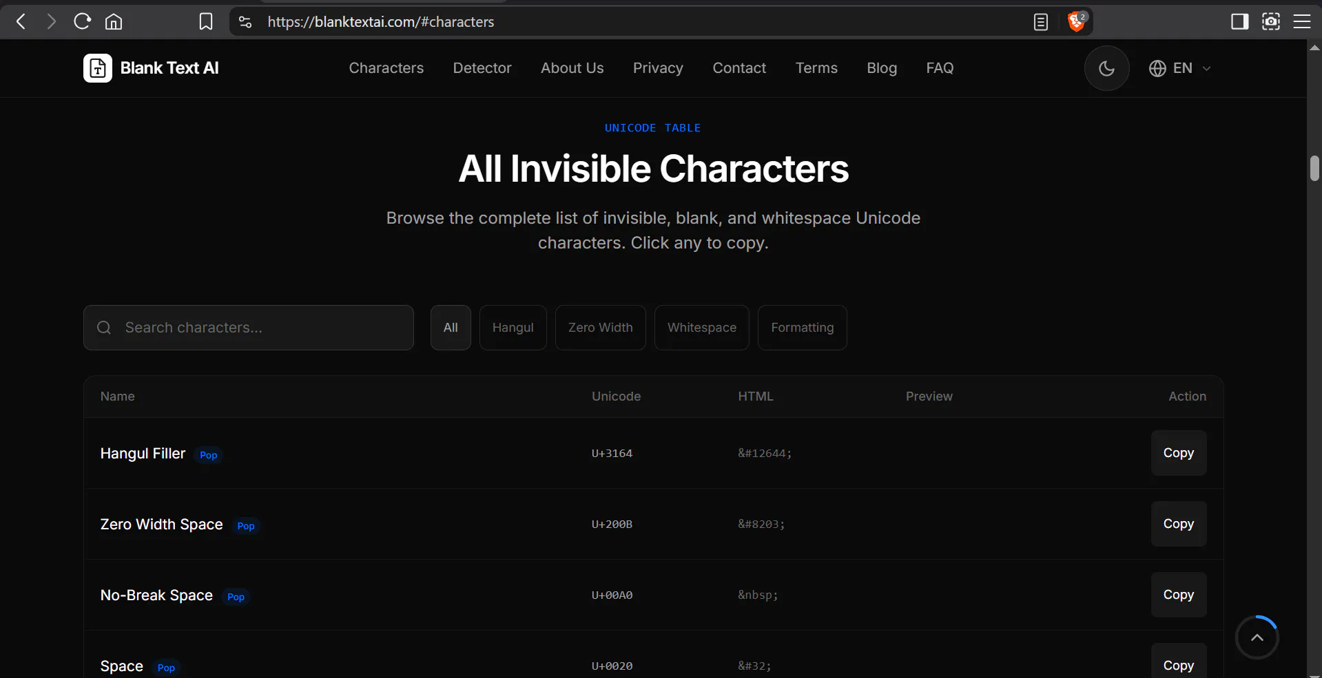This screenshot has width=1322, height=678.
Task: Click the browser forward arrow
Action: coord(51,21)
